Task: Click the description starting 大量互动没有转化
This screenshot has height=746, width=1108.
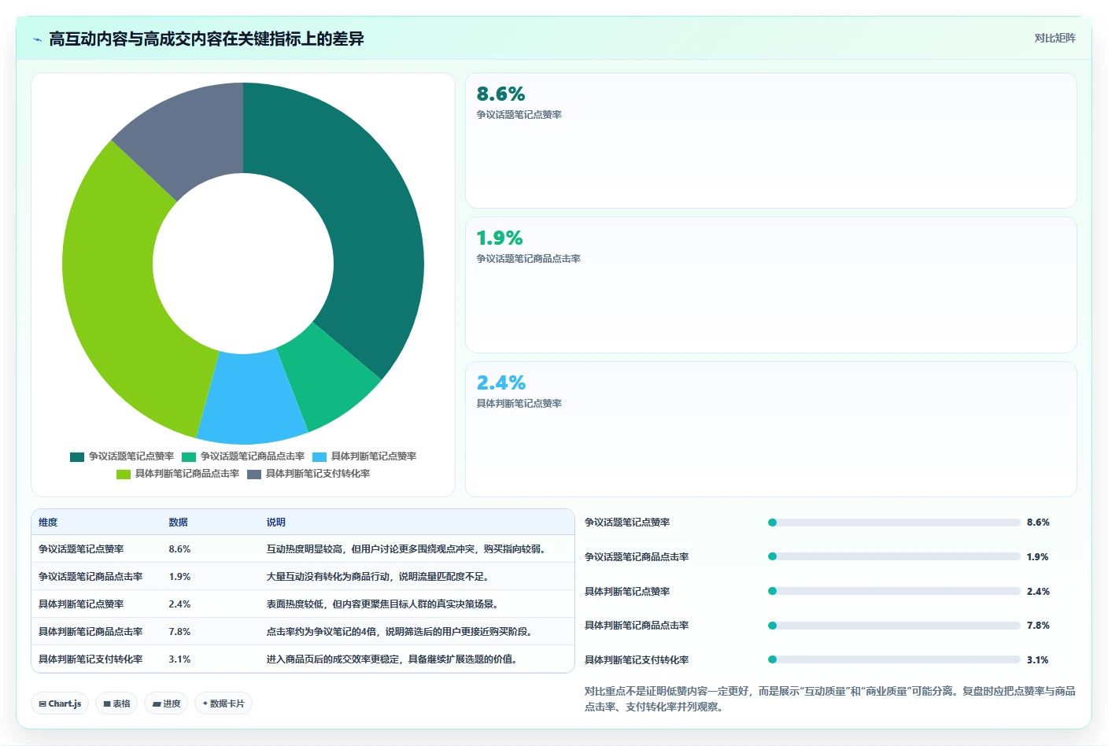Action: (379, 577)
